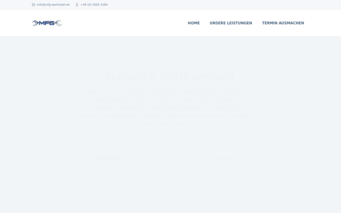Click the MFG wrench logo
The image size is (341, 213).
(47, 23)
